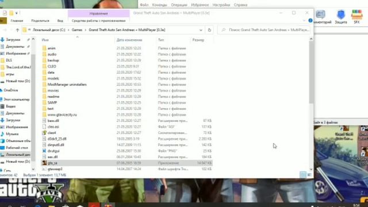
Task: Click the SFX icon in WinRAR window
Action: coord(356,17)
